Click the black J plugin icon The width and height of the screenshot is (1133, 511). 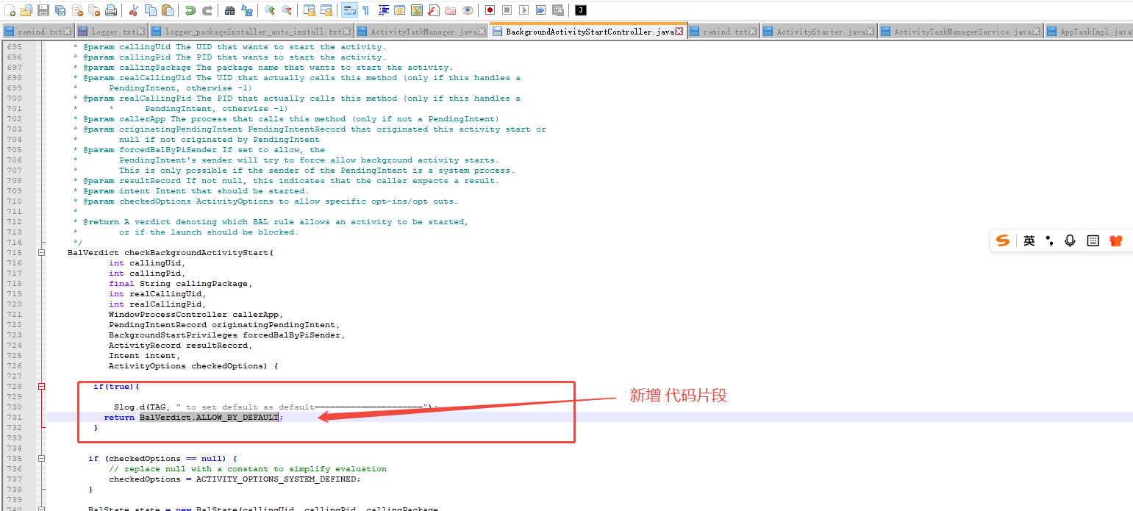(580, 10)
